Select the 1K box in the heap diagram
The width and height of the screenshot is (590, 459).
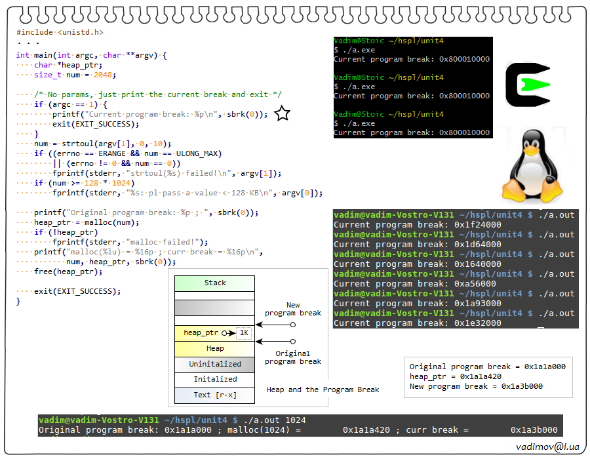(x=244, y=333)
